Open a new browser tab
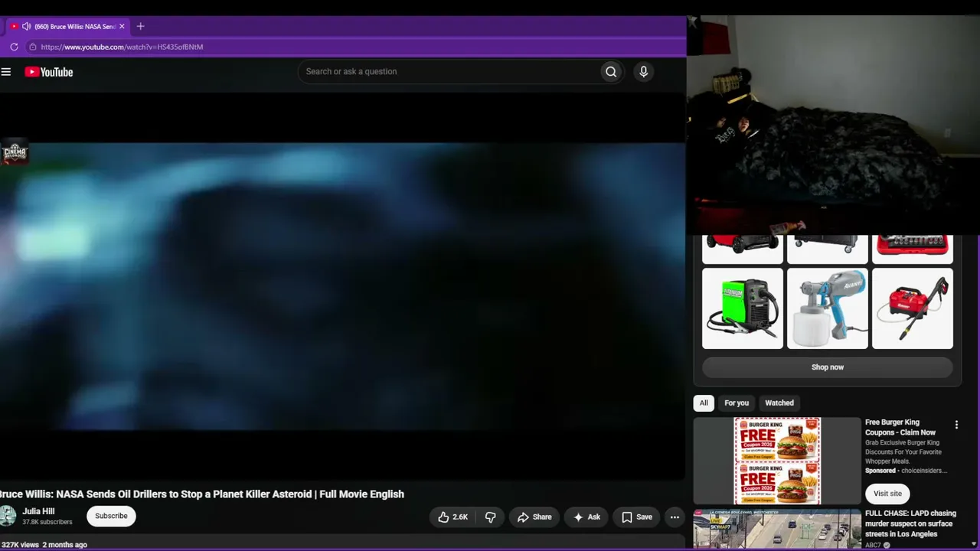The image size is (980, 551). click(x=140, y=26)
